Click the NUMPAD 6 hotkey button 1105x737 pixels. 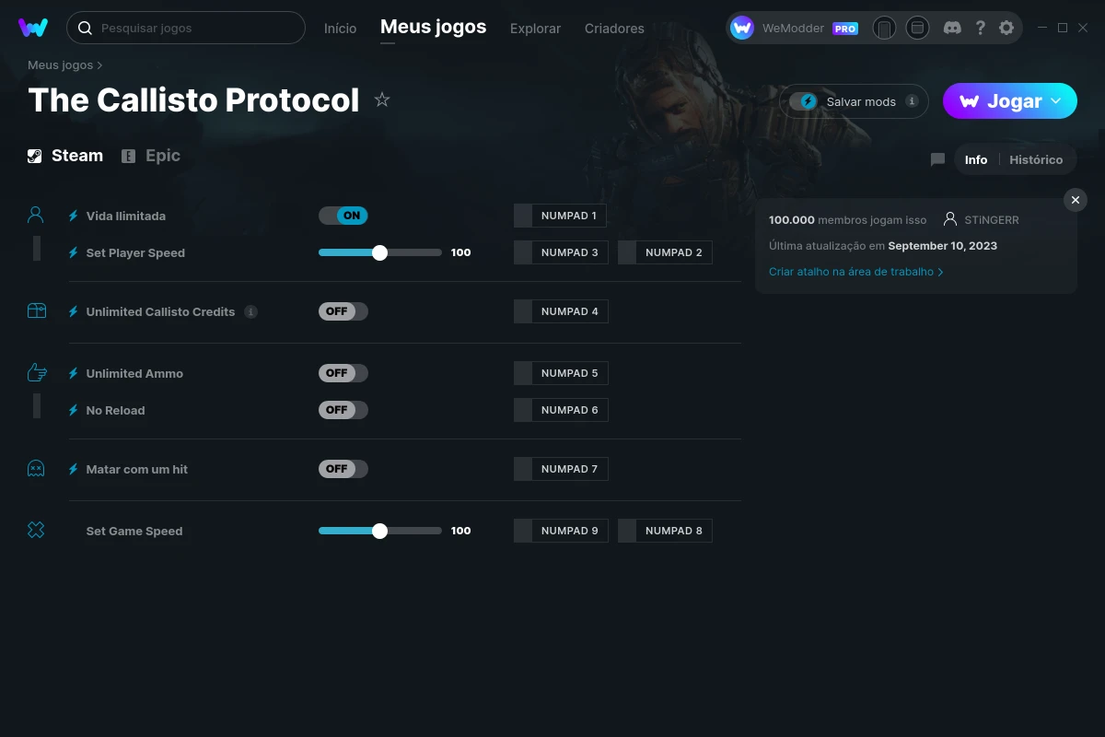point(561,410)
